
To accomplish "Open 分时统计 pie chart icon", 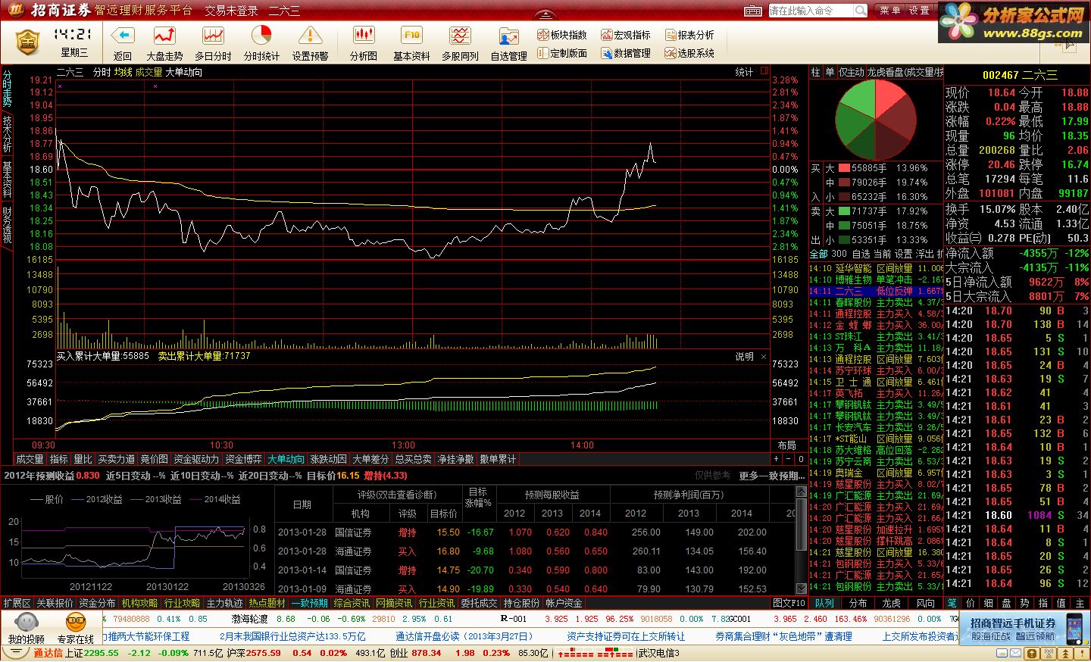I will 261,36.
